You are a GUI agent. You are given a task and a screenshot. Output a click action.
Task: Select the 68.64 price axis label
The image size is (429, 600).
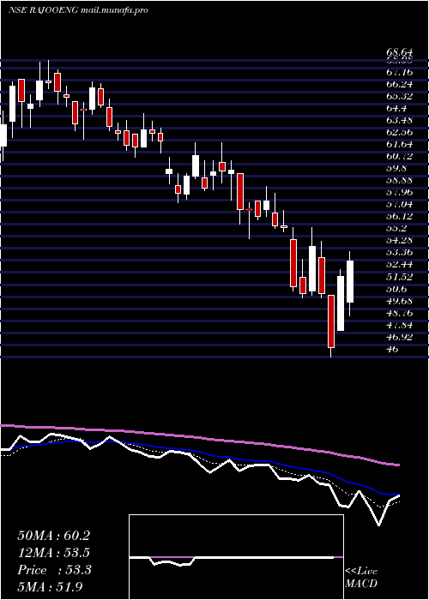click(400, 52)
